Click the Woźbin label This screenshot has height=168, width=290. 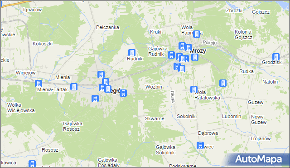pos(154,87)
